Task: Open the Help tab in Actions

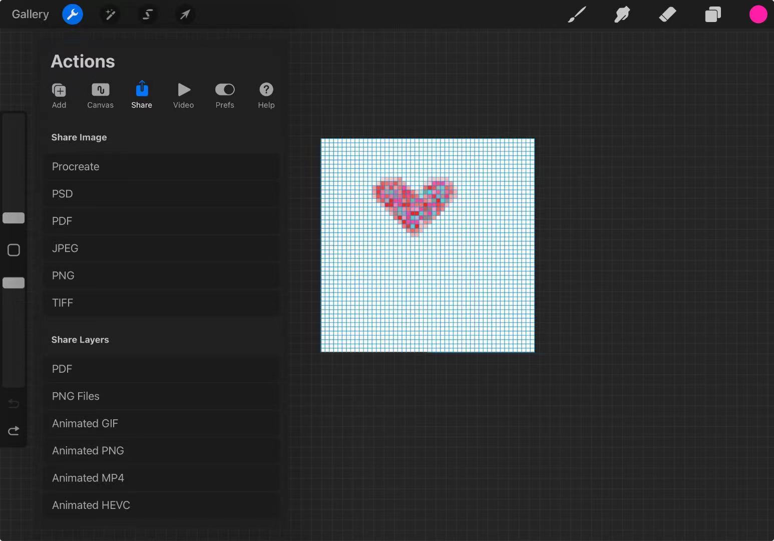Action: (x=266, y=95)
